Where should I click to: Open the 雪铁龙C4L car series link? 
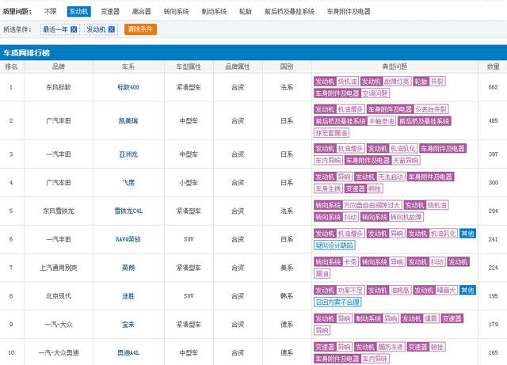pyautogui.click(x=128, y=211)
